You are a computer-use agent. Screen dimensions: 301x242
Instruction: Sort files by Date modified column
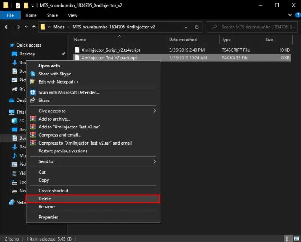183,40
